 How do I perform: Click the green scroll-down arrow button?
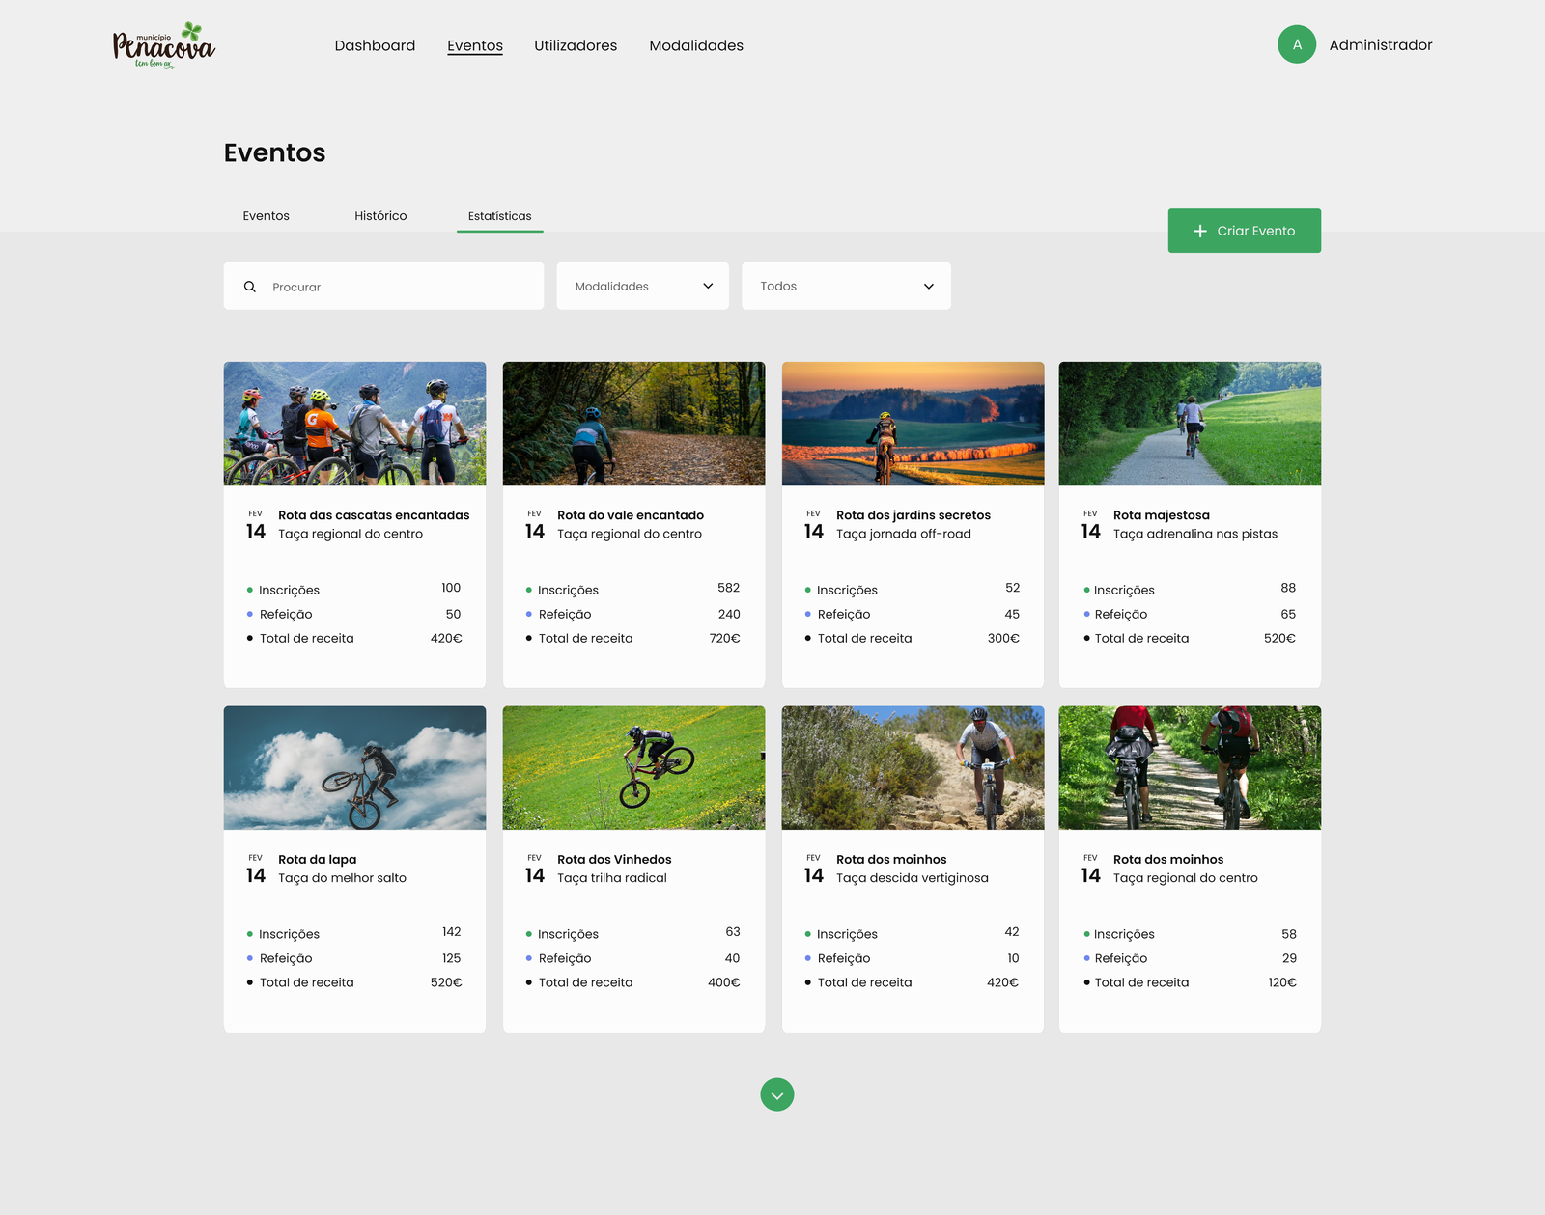click(x=776, y=1094)
